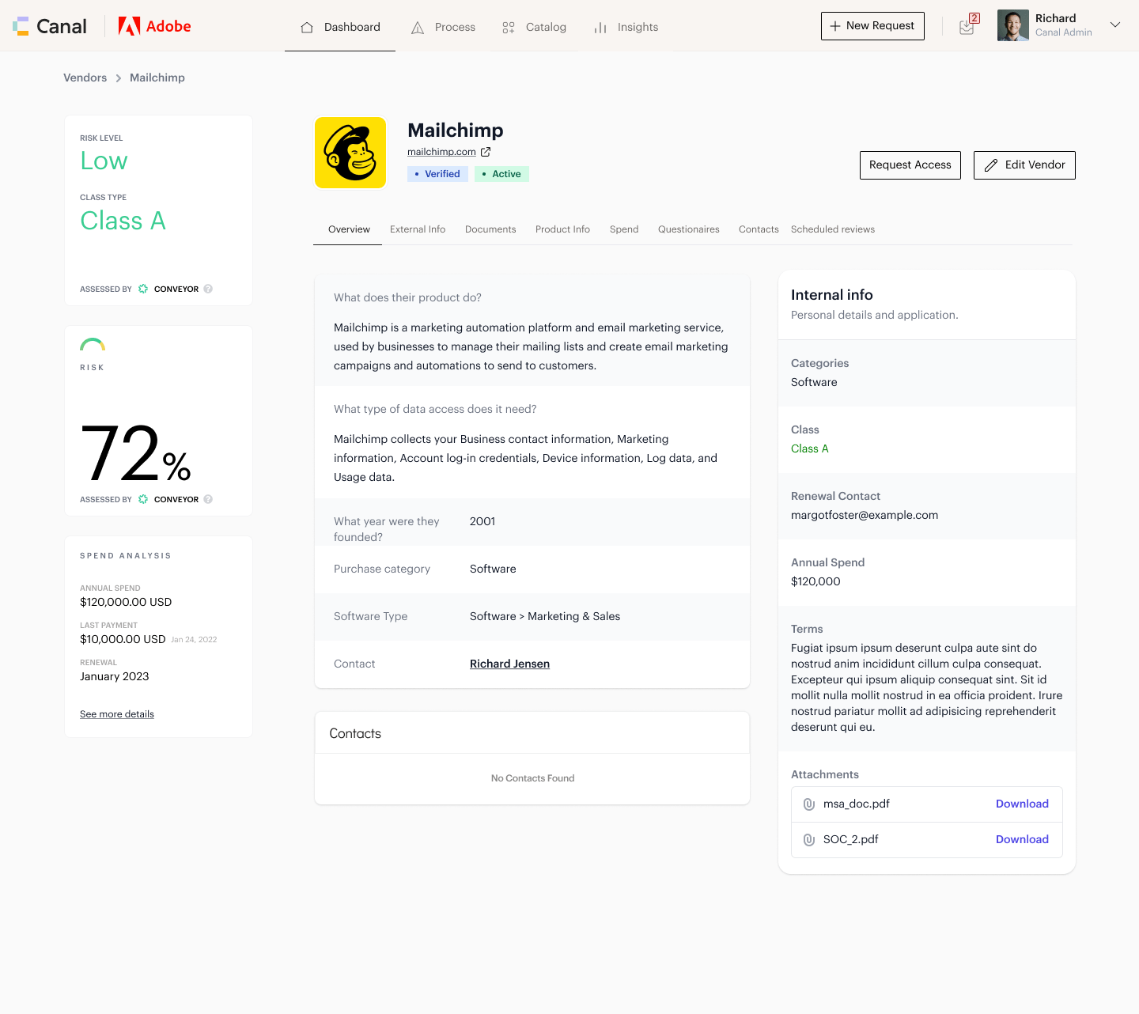Click the Request Access button

(910, 165)
